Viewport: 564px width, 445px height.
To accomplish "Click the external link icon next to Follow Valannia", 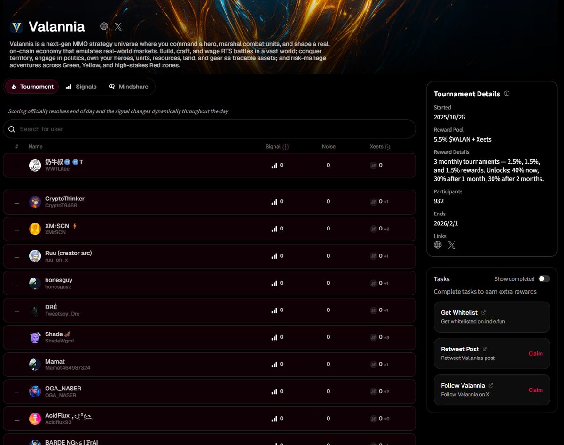I will click(491, 385).
